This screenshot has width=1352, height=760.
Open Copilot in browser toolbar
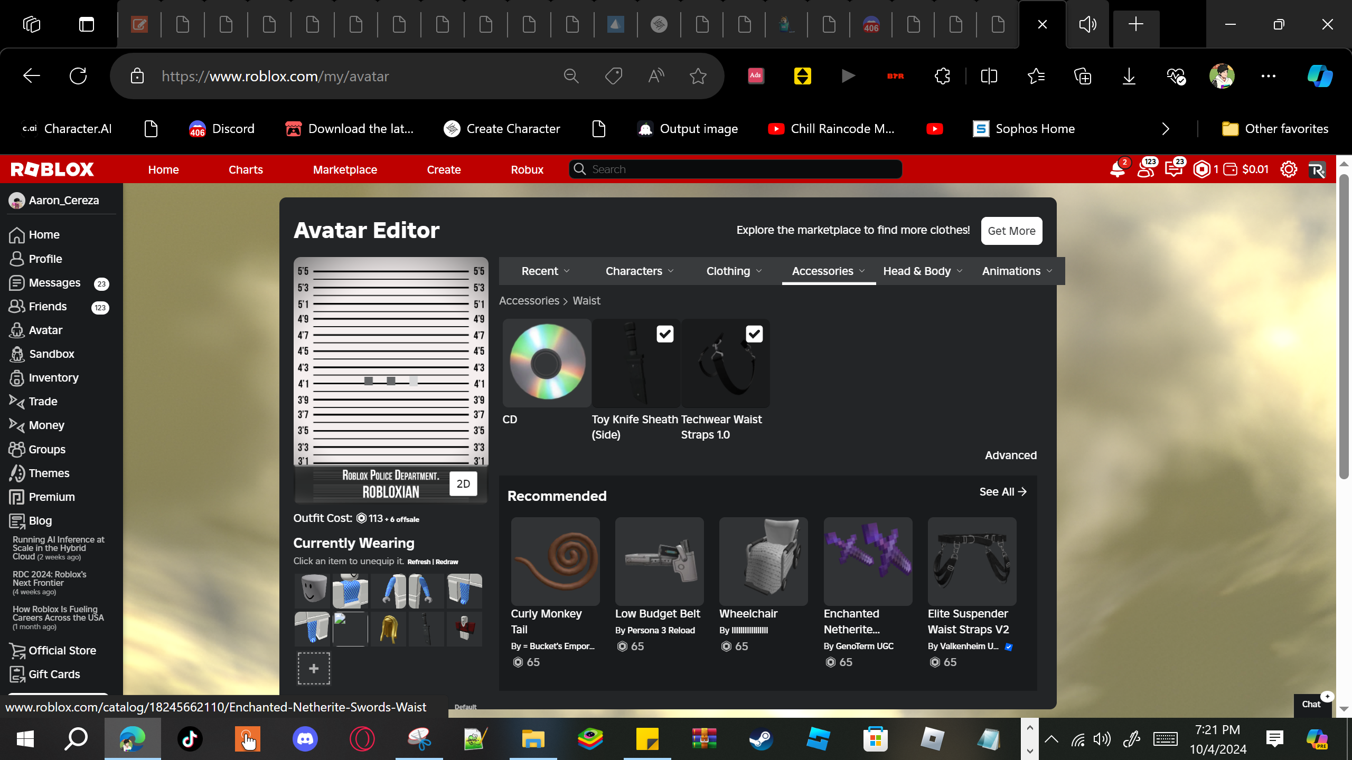coord(1319,76)
